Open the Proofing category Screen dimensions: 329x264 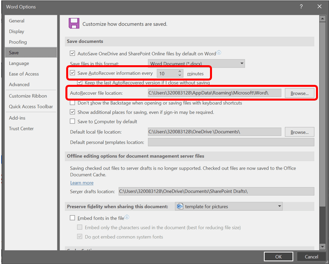coord(18,42)
